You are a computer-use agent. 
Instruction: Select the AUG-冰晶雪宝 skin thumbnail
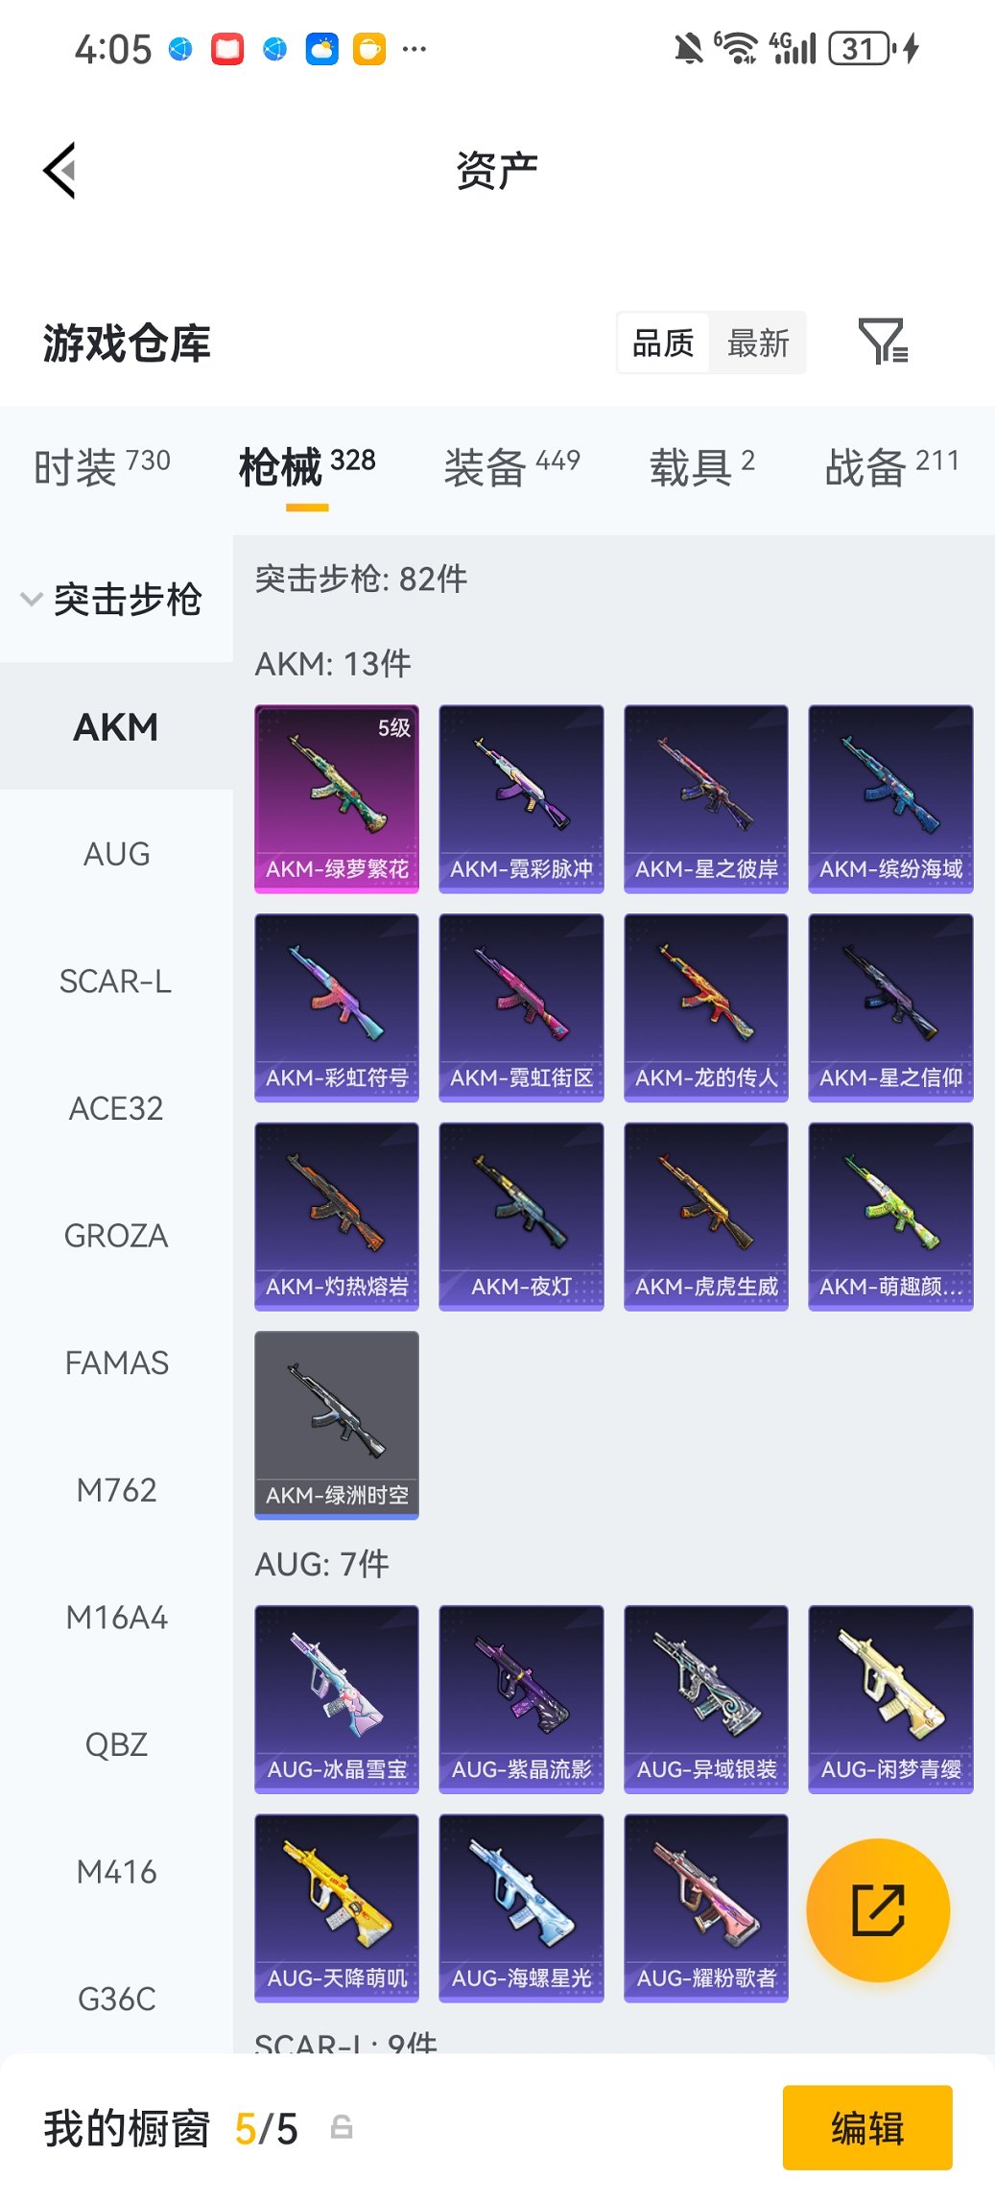click(337, 1698)
